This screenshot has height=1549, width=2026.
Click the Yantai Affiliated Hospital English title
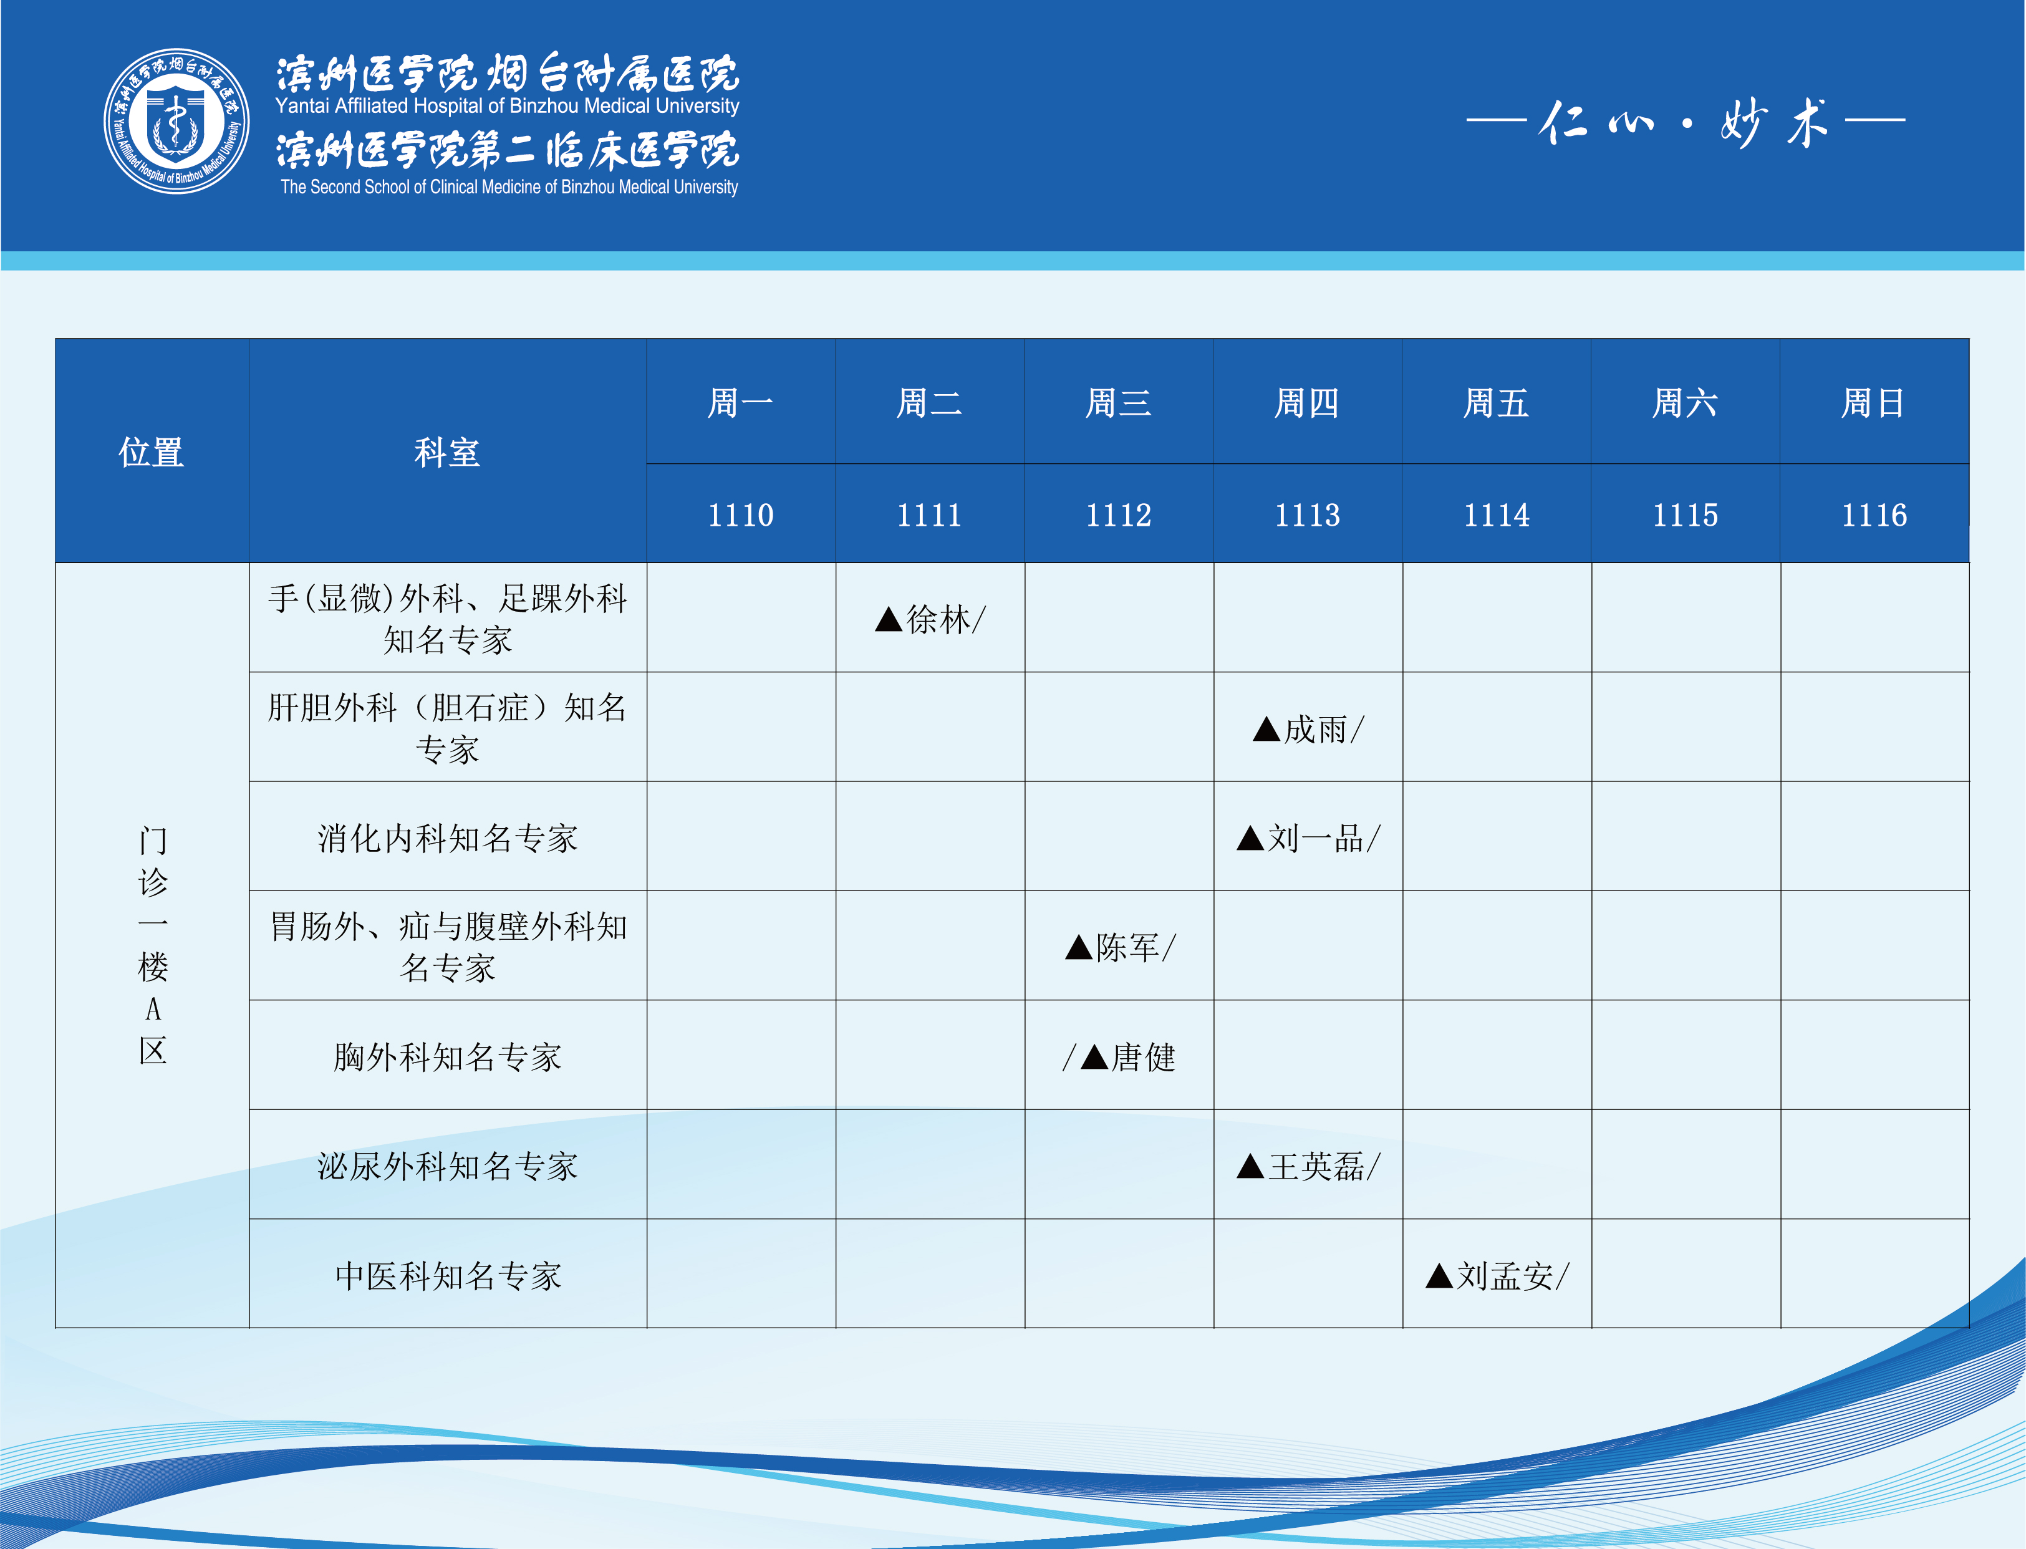pyautogui.click(x=507, y=106)
